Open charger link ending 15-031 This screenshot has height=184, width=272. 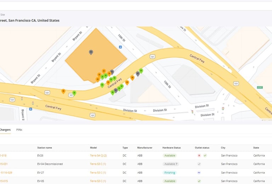(x=4, y=164)
